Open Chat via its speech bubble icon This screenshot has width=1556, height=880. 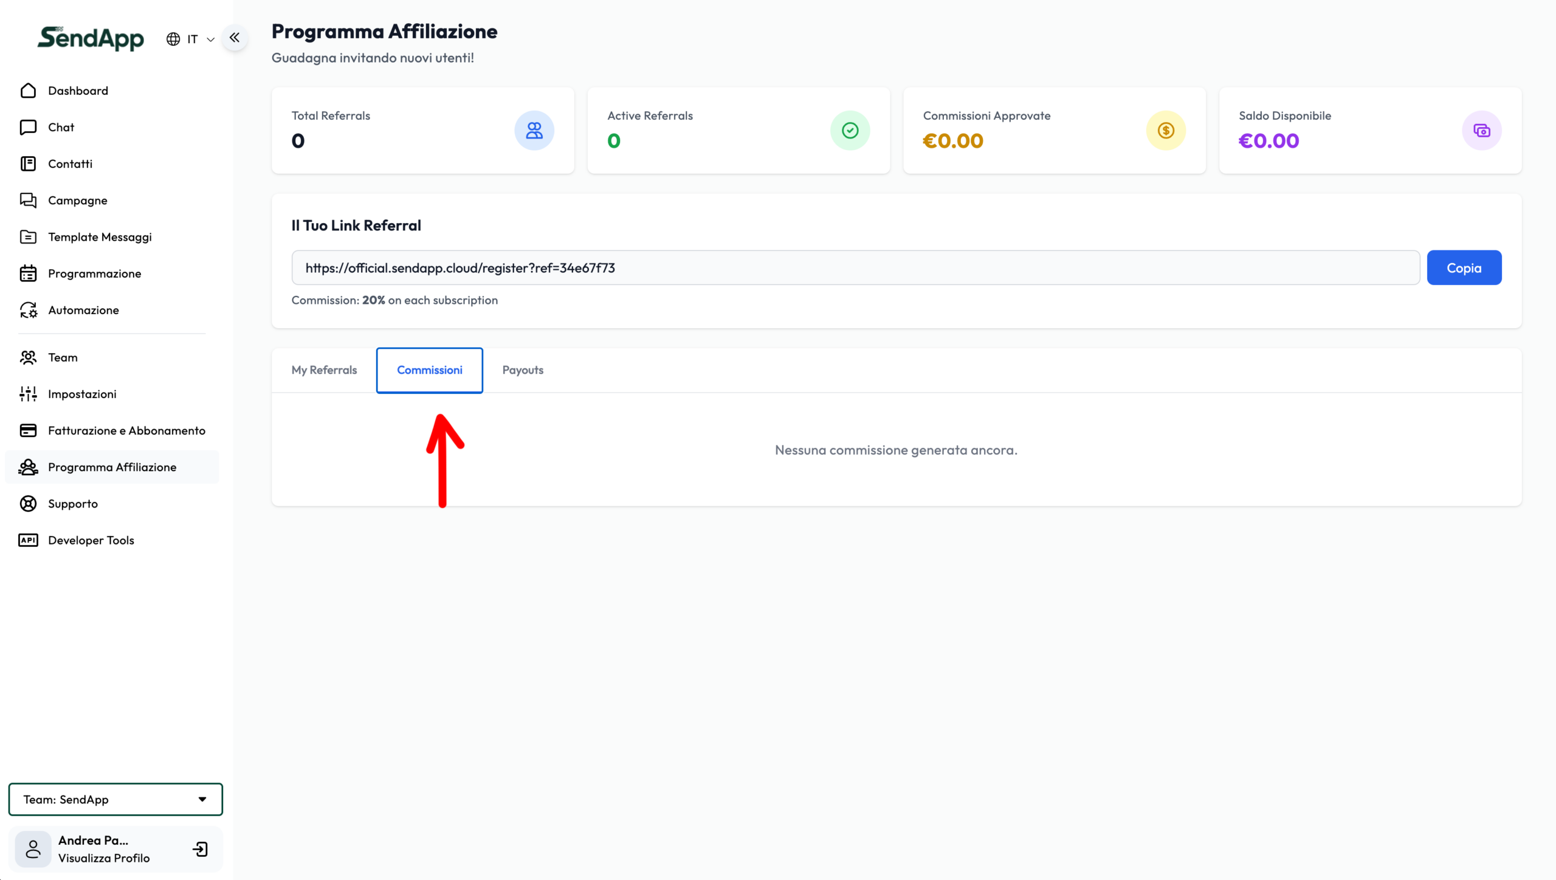tap(28, 127)
